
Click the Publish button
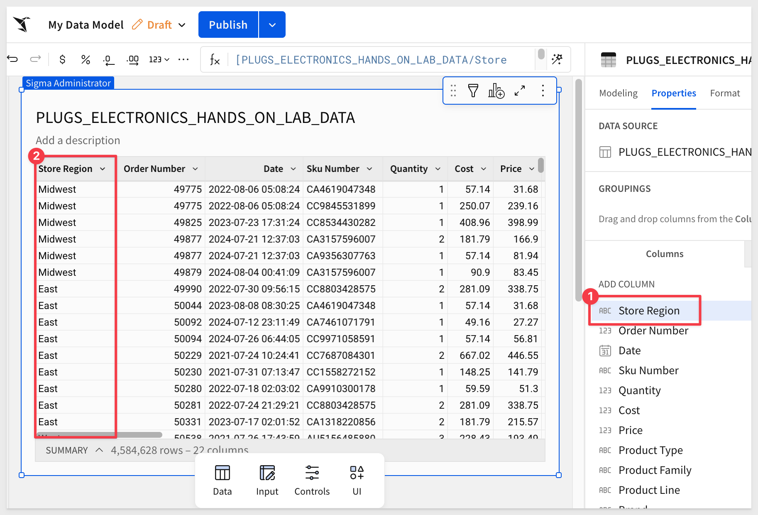[228, 25]
